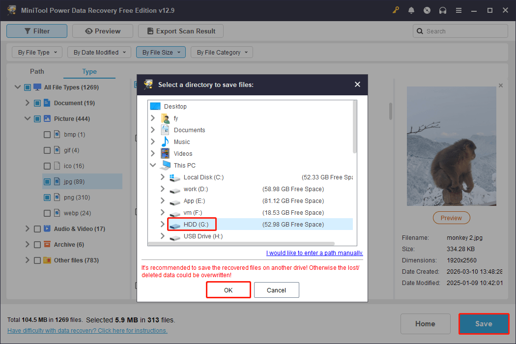Select the fy user folder icon
The image size is (516, 344).
tap(165, 118)
